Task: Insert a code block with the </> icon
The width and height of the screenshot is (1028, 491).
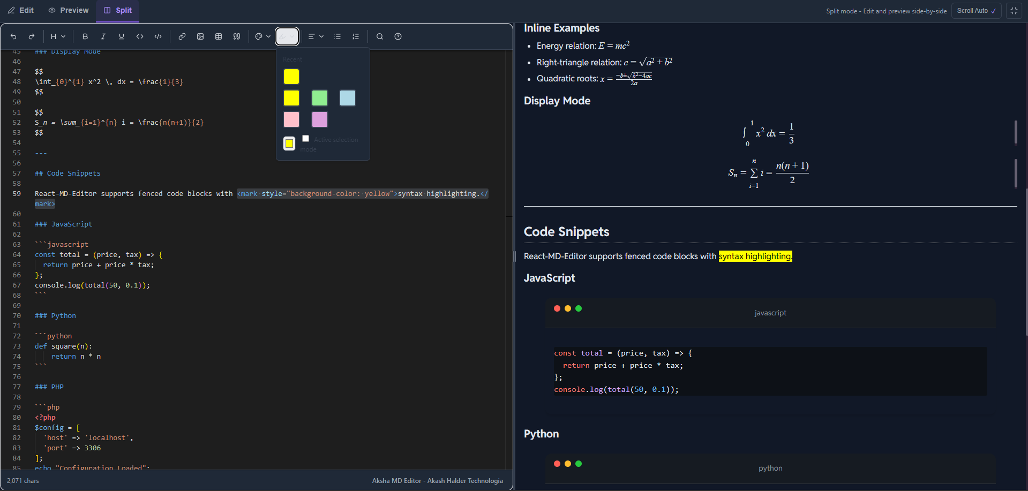Action: click(158, 36)
